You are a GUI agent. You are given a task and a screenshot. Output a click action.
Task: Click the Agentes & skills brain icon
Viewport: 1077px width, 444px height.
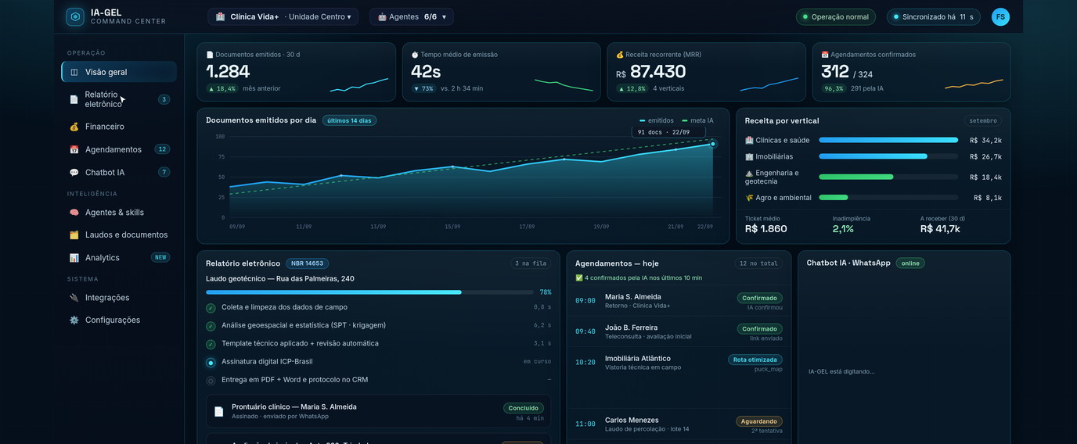74,213
